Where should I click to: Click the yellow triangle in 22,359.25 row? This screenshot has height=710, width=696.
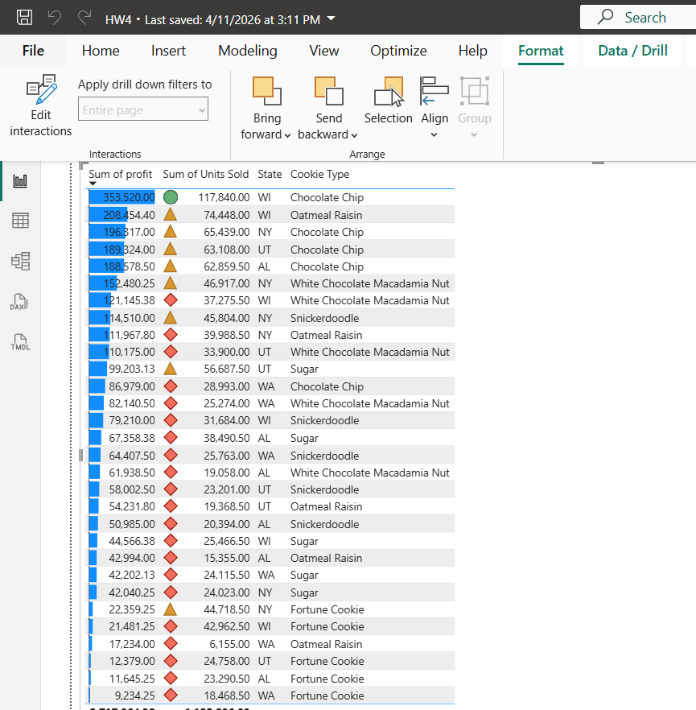tap(170, 609)
